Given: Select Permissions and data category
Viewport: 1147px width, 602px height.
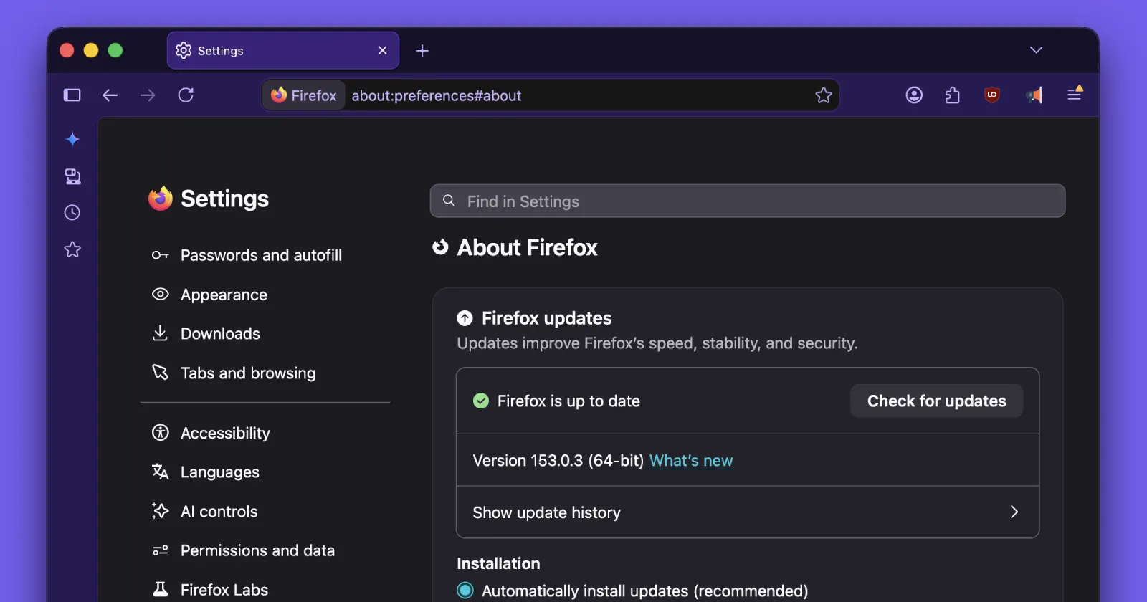Looking at the screenshot, I should click(x=243, y=550).
